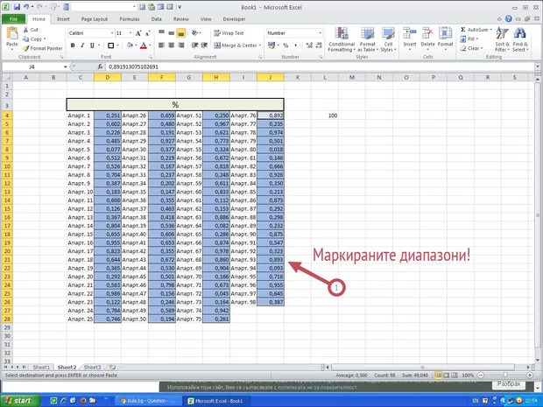Screen dimensions: 543x407
Task: Click the AutoSum sigma icon
Action: click(463, 30)
